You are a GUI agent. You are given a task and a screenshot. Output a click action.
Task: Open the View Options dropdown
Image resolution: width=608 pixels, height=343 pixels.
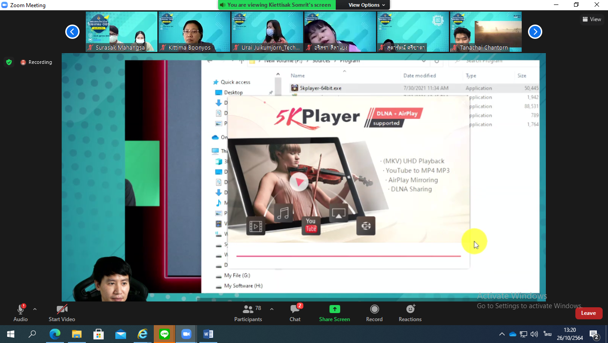click(367, 5)
